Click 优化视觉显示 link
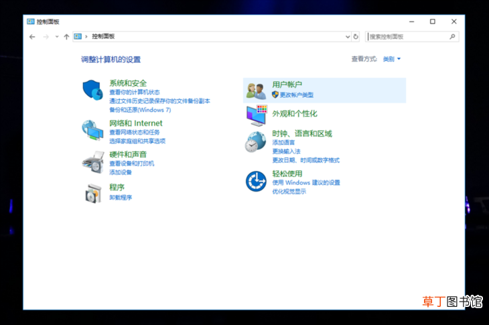The image size is (489, 325). pyautogui.click(x=289, y=191)
